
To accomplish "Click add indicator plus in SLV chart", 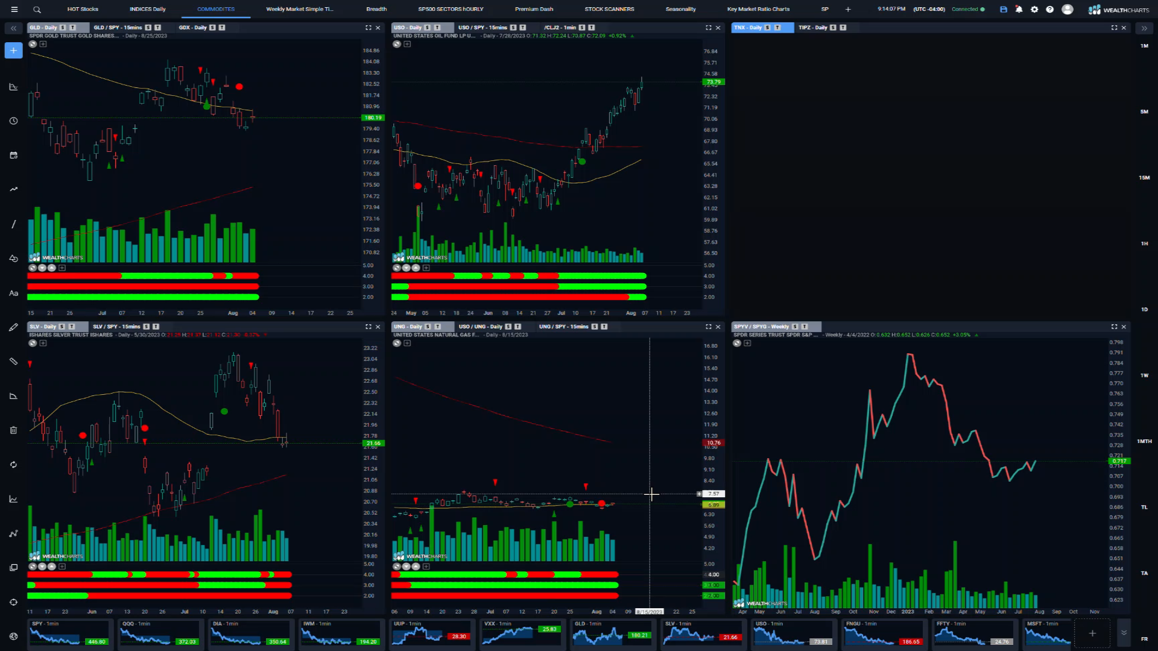I will [x=43, y=343].
